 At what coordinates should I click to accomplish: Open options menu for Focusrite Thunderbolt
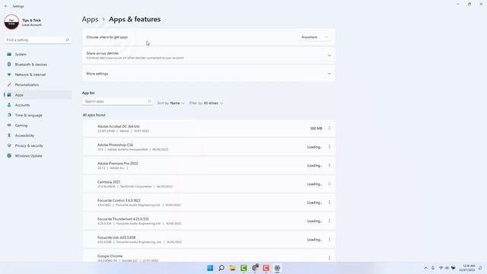coord(329,221)
